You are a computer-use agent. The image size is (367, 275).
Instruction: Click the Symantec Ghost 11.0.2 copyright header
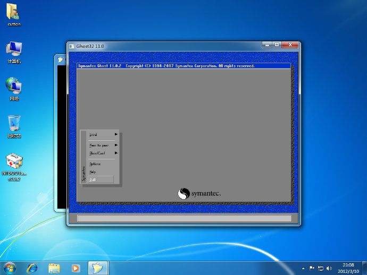[x=166, y=66]
